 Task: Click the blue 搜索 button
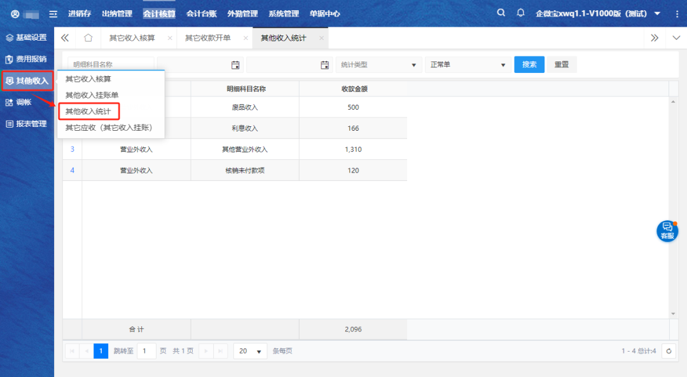[x=529, y=65]
